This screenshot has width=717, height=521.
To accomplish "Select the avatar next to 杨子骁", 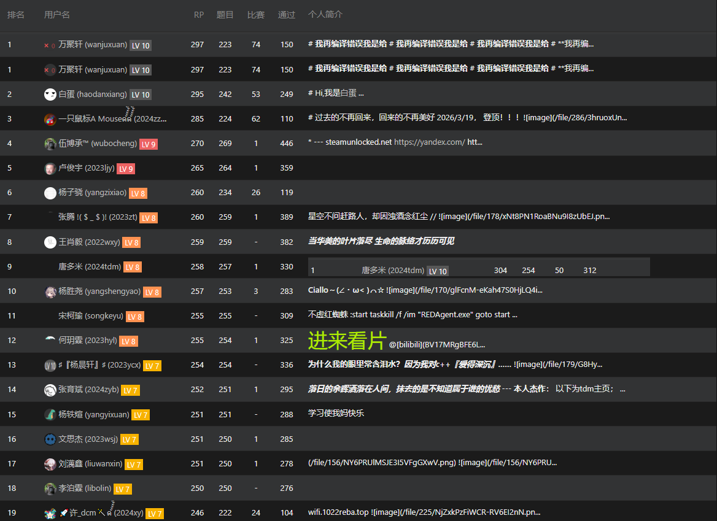I will 50,193.
